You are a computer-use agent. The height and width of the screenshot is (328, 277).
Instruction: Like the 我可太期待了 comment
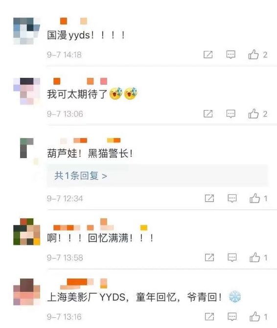tap(254, 114)
